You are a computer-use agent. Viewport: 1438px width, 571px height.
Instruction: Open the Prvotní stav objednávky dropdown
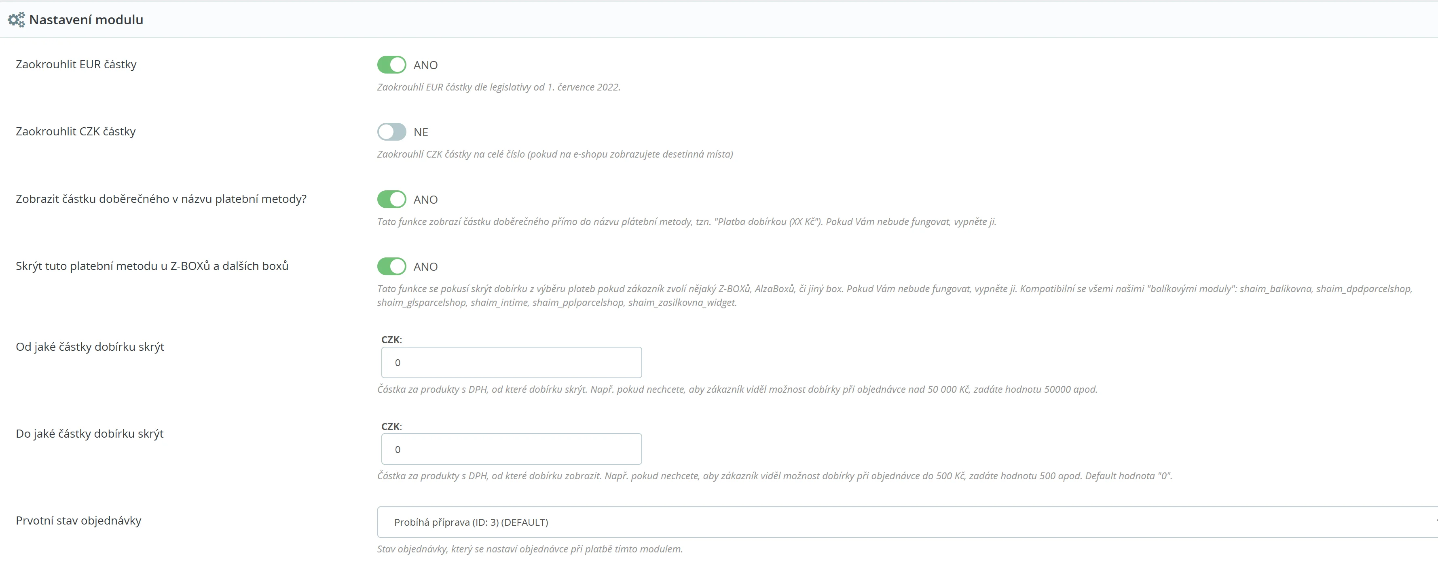click(x=904, y=522)
